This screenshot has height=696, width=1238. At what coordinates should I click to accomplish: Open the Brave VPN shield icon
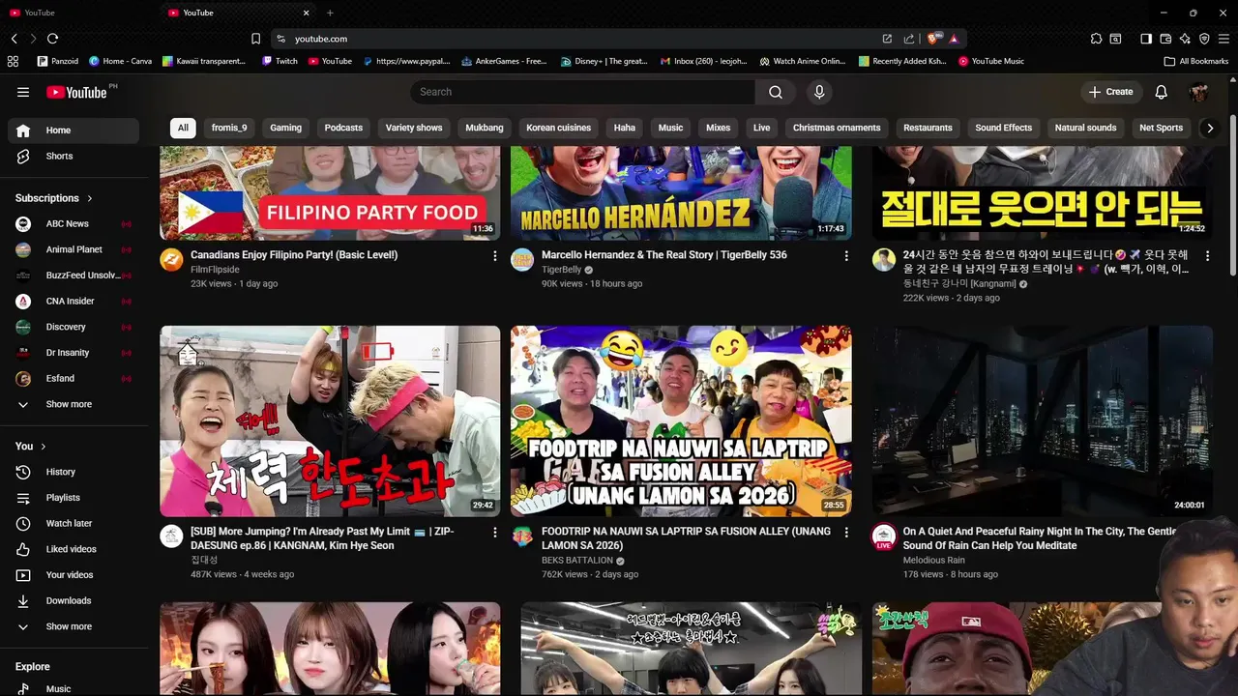click(x=1204, y=39)
